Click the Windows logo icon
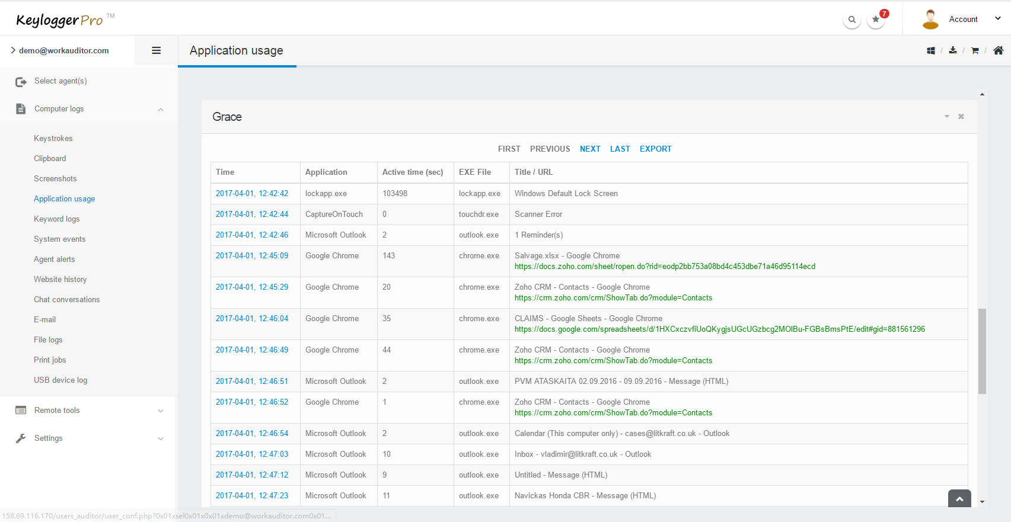The image size is (1011, 522). (931, 51)
